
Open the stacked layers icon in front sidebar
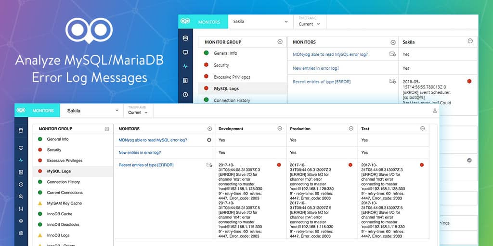21,221
